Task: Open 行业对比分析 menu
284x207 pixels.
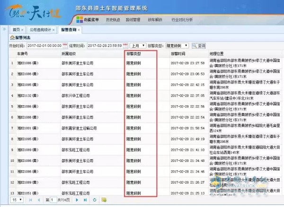Action: [182, 20]
